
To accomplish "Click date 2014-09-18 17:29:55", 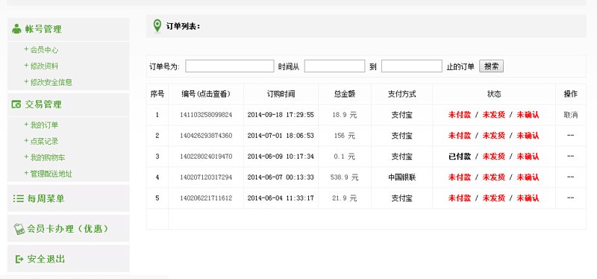I will 281,115.
